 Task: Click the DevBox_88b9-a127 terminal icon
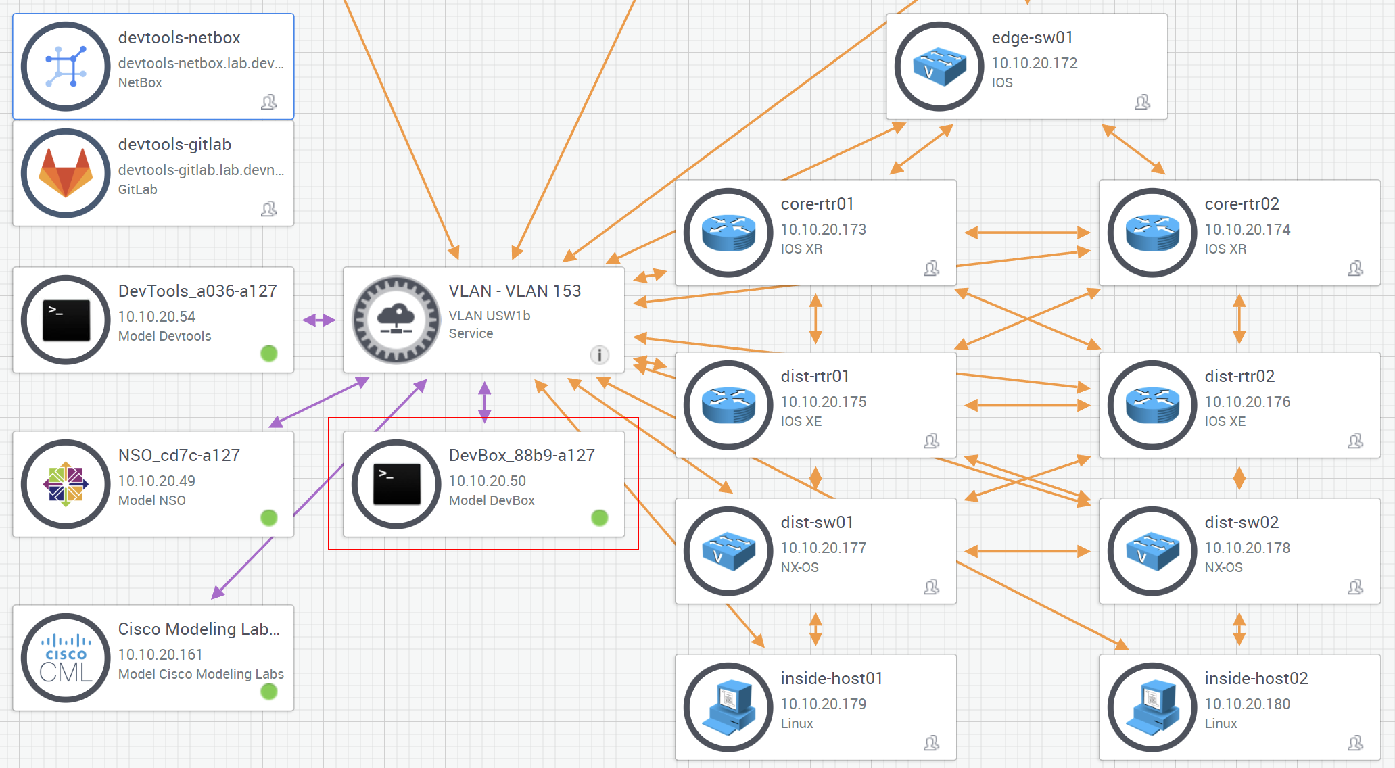pyautogui.click(x=396, y=484)
